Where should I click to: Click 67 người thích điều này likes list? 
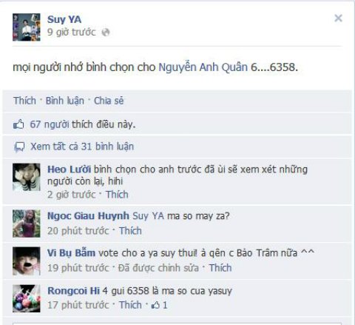[x=83, y=124]
